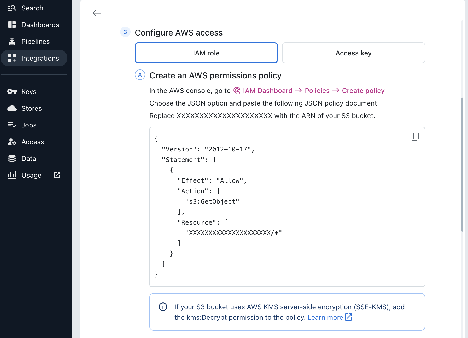This screenshot has width=468, height=338.
Task: Click the Data database icon
Action: (12, 159)
